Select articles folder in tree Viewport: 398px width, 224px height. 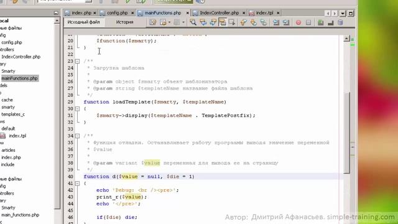click(8, 150)
